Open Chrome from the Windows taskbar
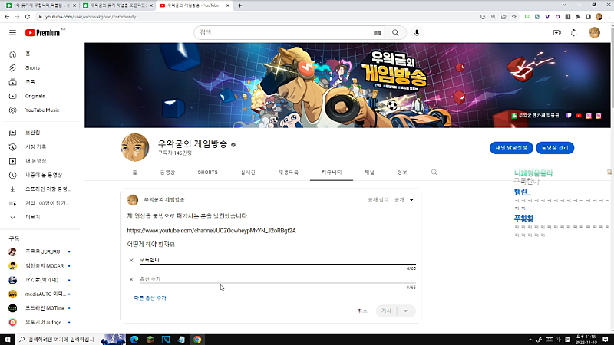Viewport: 614px width, 345px height. click(x=196, y=339)
